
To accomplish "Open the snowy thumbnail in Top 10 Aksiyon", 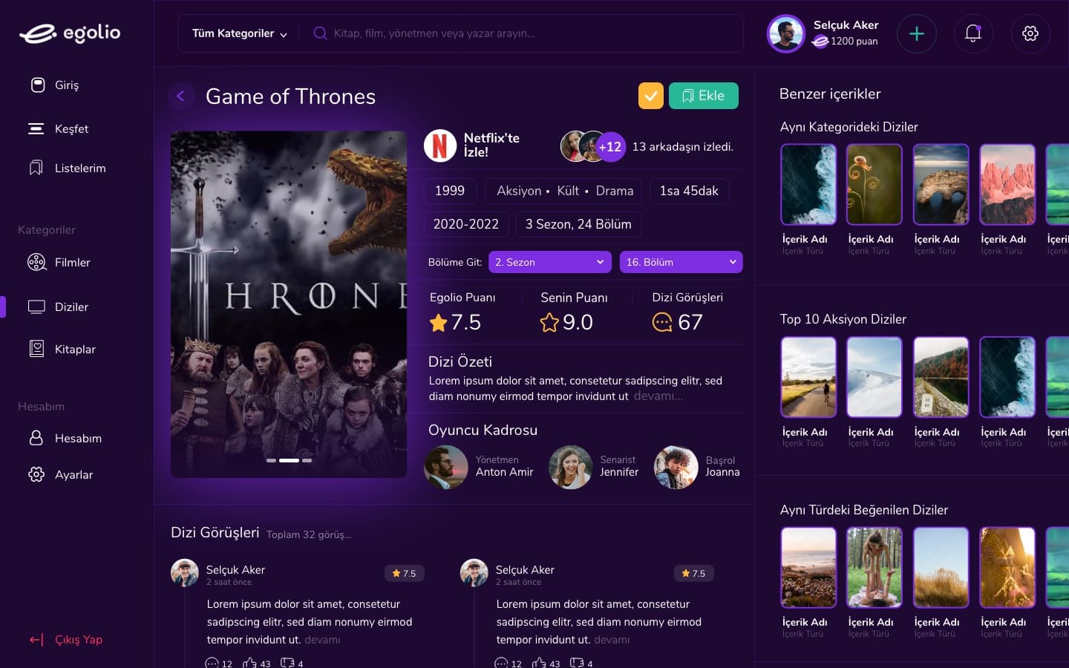I will (x=875, y=377).
